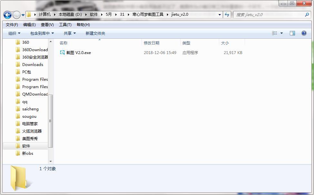Open the 查看(V) menu
Image resolution: width=314 pixels, height=195 pixels.
point(47,24)
